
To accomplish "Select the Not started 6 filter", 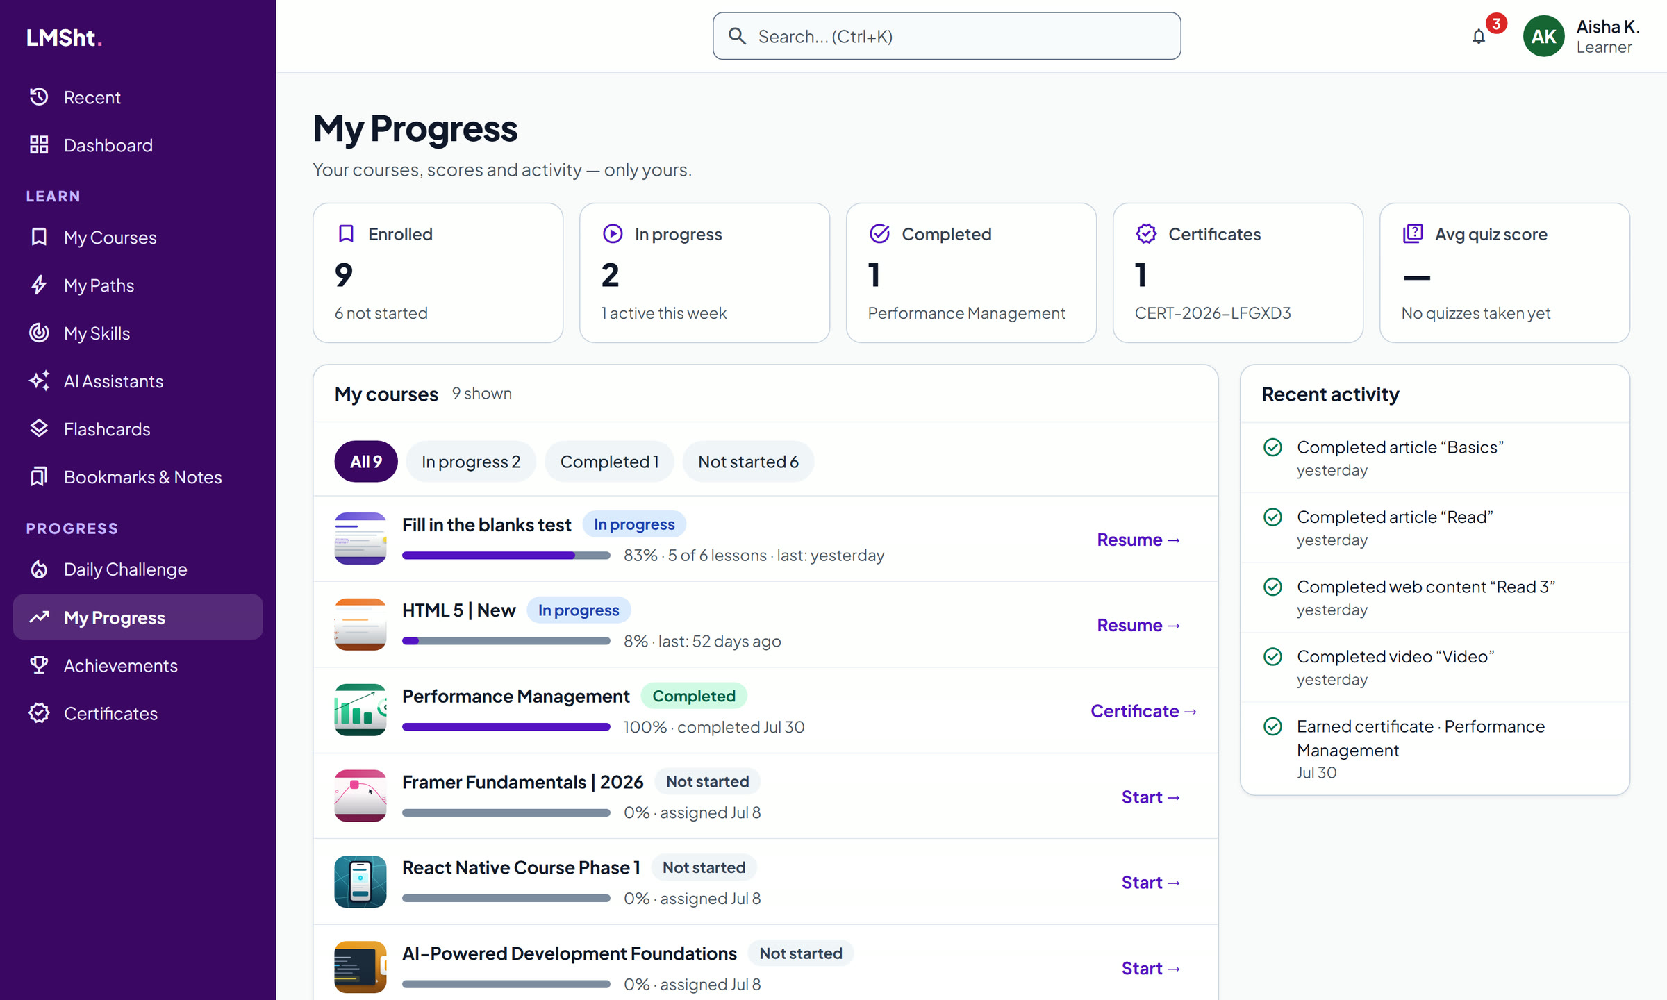I will [748, 462].
